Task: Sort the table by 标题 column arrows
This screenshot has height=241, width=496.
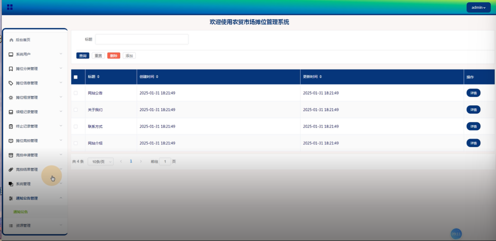Action: (98, 77)
